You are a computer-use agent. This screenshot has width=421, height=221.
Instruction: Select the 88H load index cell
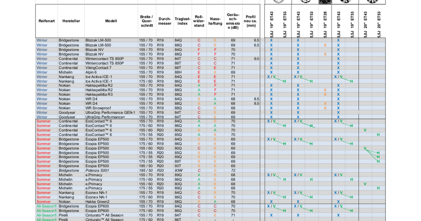coord(178,72)
